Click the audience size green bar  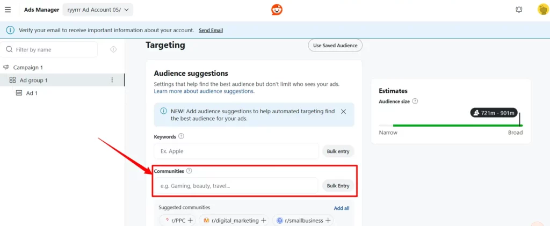pos(458,125)
